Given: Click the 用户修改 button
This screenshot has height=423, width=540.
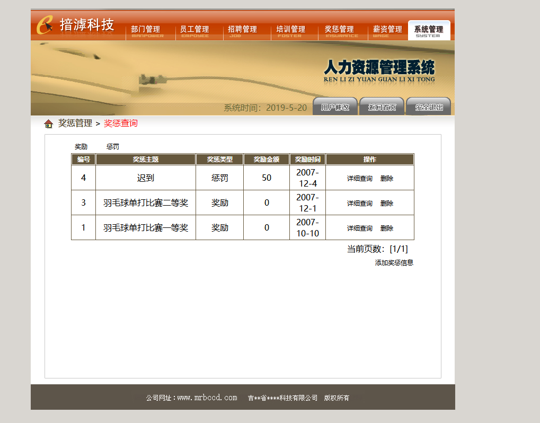Looking at the screenshot, I should click(x=335, y=107).
